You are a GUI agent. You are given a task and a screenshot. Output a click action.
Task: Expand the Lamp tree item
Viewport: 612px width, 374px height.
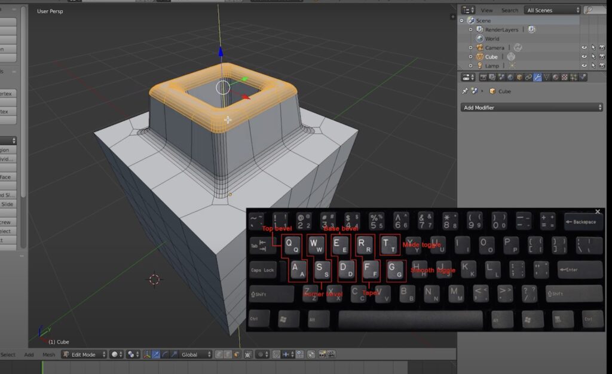tap(471, 66)
